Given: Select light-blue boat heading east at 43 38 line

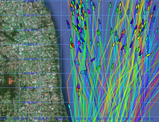Looking at the screenshot, I should click(x=83, y=72).
